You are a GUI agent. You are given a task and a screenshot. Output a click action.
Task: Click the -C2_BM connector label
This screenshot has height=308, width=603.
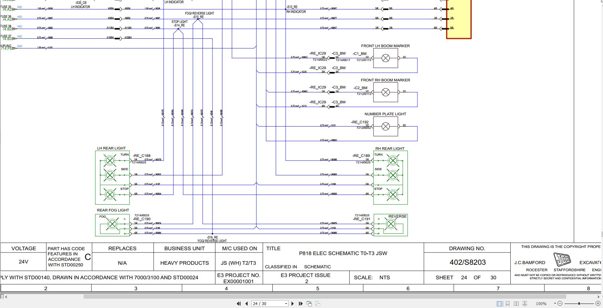[x=361, y=88]
